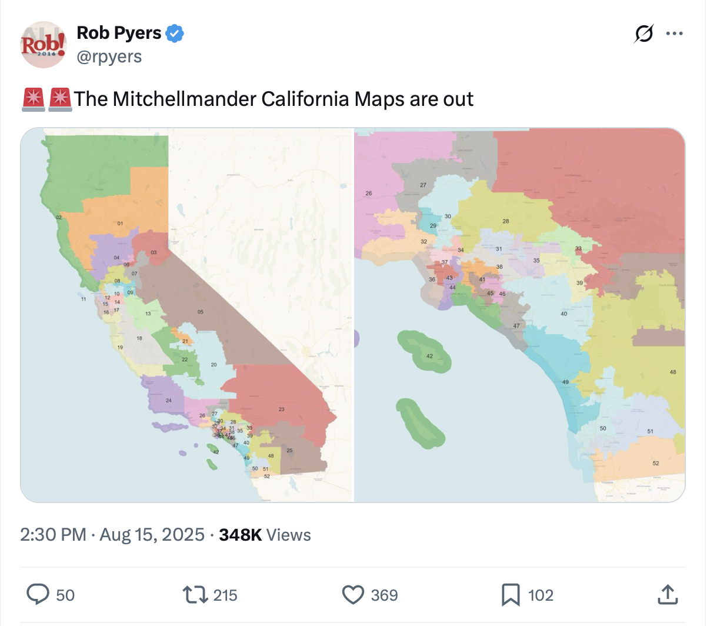View the 348K Views analytics
Image resolution: width=707 pixels, height=626 pixels.
265,535
